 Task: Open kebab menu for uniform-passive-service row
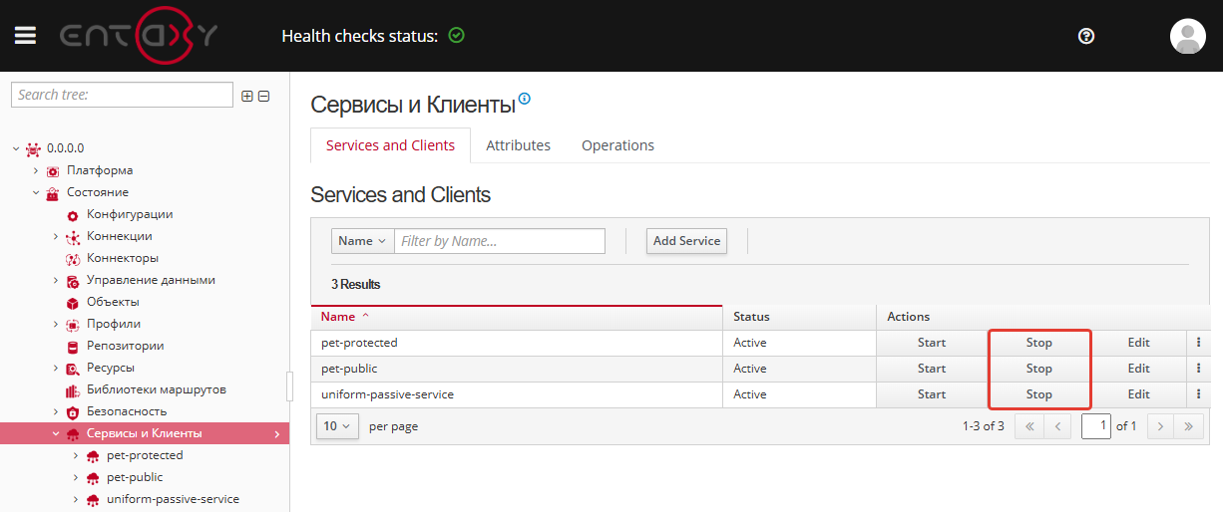[x=1198, y=394]
